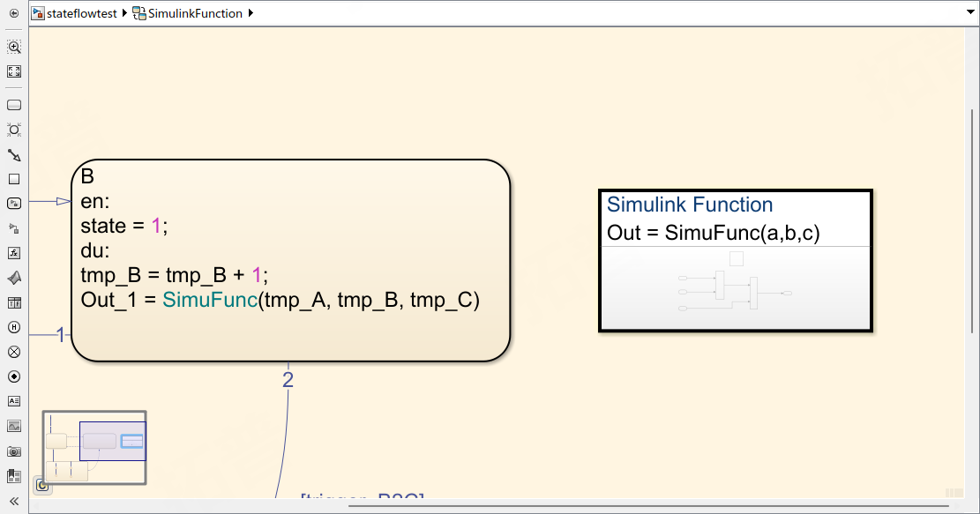Pick the Annotation tool
Image resolution: width=980 pixels, height=514 pixels.
[13, 401]
